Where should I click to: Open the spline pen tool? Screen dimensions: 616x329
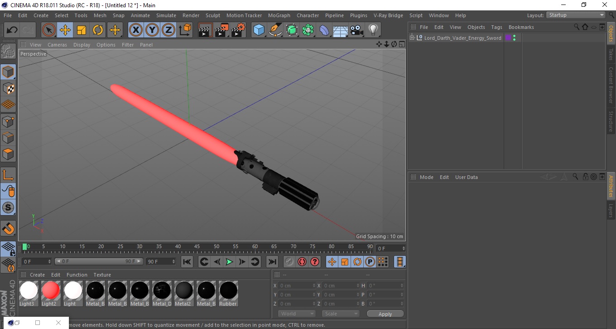pos(275,30)
